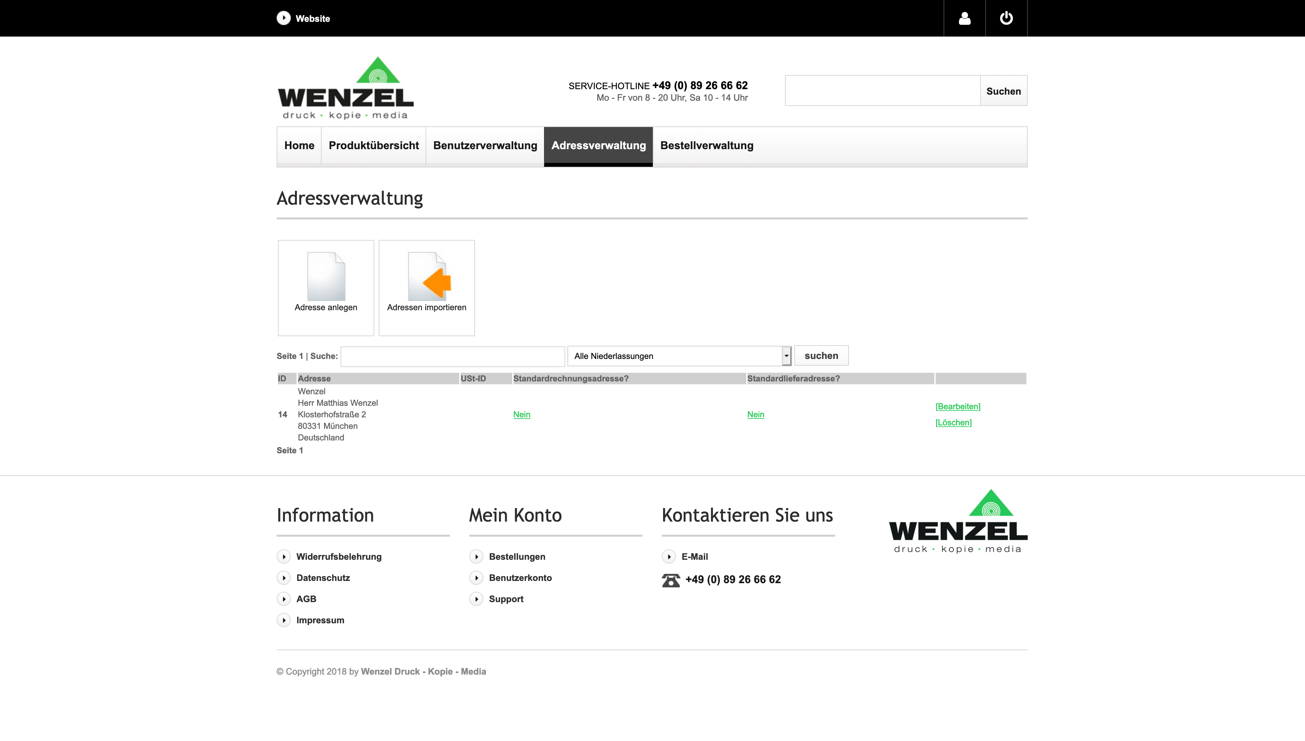Delete the address using Löschen link
This screenshot has height=741, width=1305.
click(953, 422)
